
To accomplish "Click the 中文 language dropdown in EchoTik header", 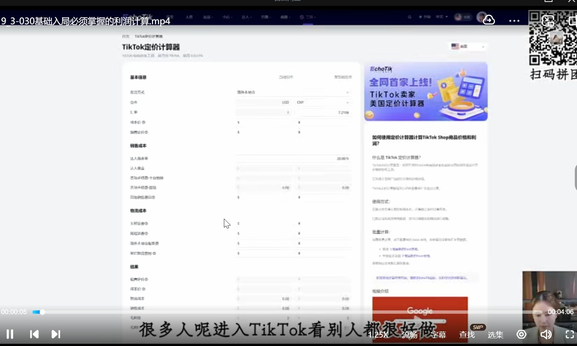I will [x=442, y=17].
